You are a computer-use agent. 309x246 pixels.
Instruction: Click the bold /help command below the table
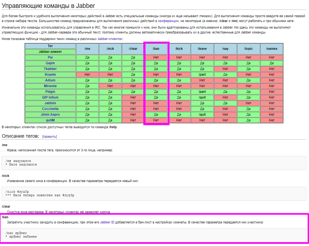click(x=113, y=127)
